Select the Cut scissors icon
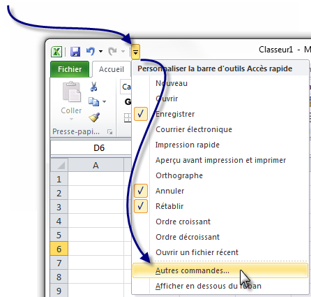Viewport: 311px width, 297px height. (x=93, y=87)
